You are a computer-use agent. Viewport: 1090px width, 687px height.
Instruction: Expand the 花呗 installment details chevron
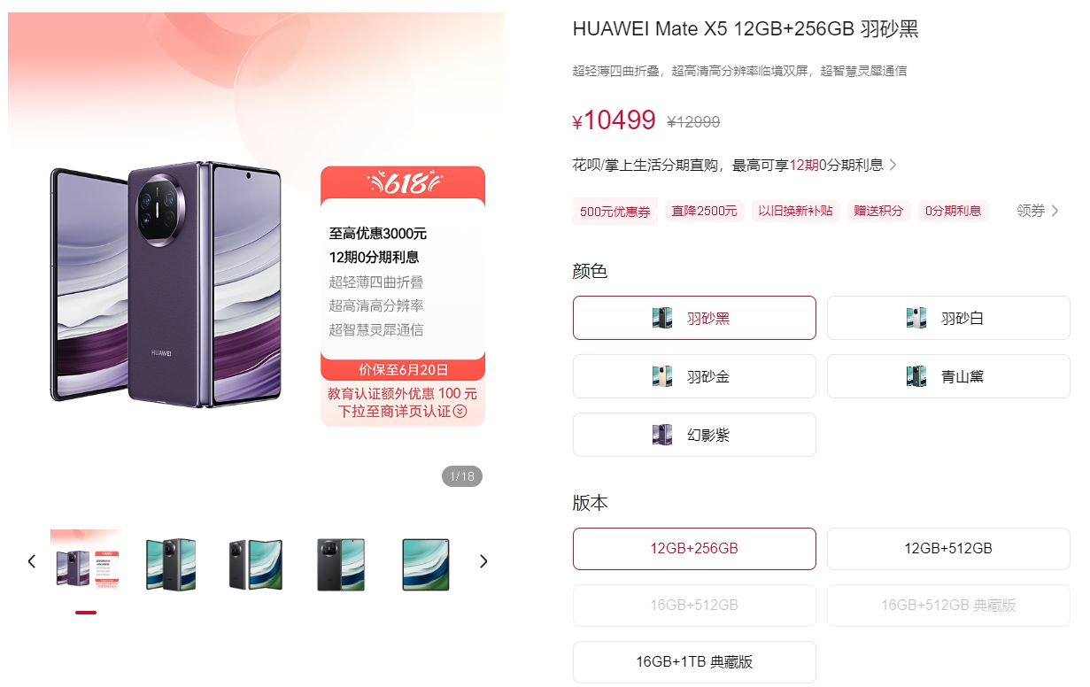pos(893,166)
